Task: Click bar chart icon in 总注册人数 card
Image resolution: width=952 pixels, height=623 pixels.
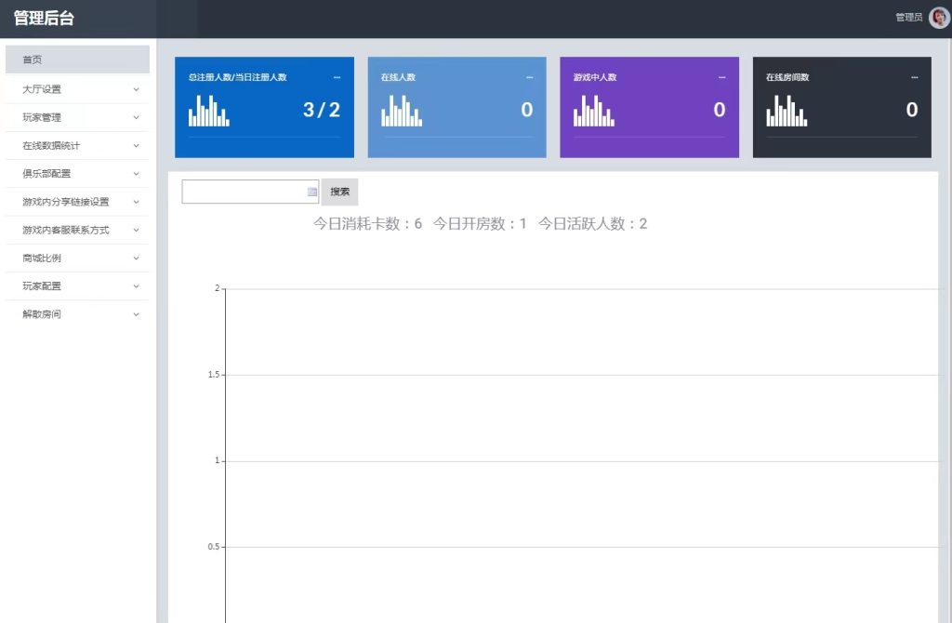Action: tap(209, 111)
